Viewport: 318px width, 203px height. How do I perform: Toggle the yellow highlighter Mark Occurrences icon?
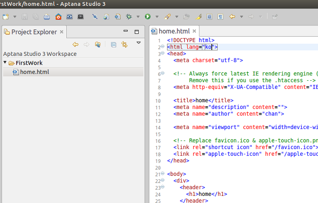coord(198,17)
